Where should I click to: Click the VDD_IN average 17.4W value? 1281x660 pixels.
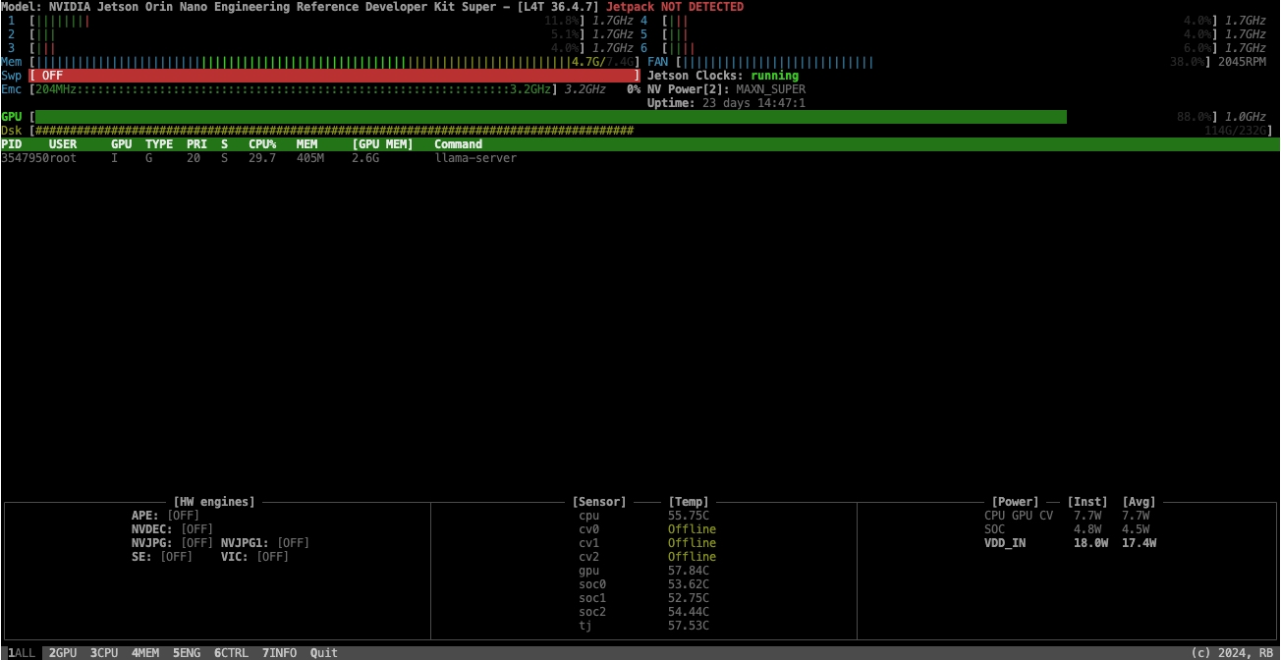(x=1139, y=543)
